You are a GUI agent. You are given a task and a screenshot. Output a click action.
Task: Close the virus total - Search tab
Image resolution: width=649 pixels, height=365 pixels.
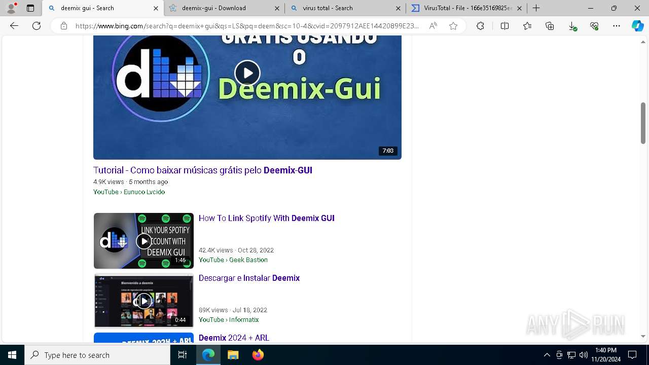398,8
